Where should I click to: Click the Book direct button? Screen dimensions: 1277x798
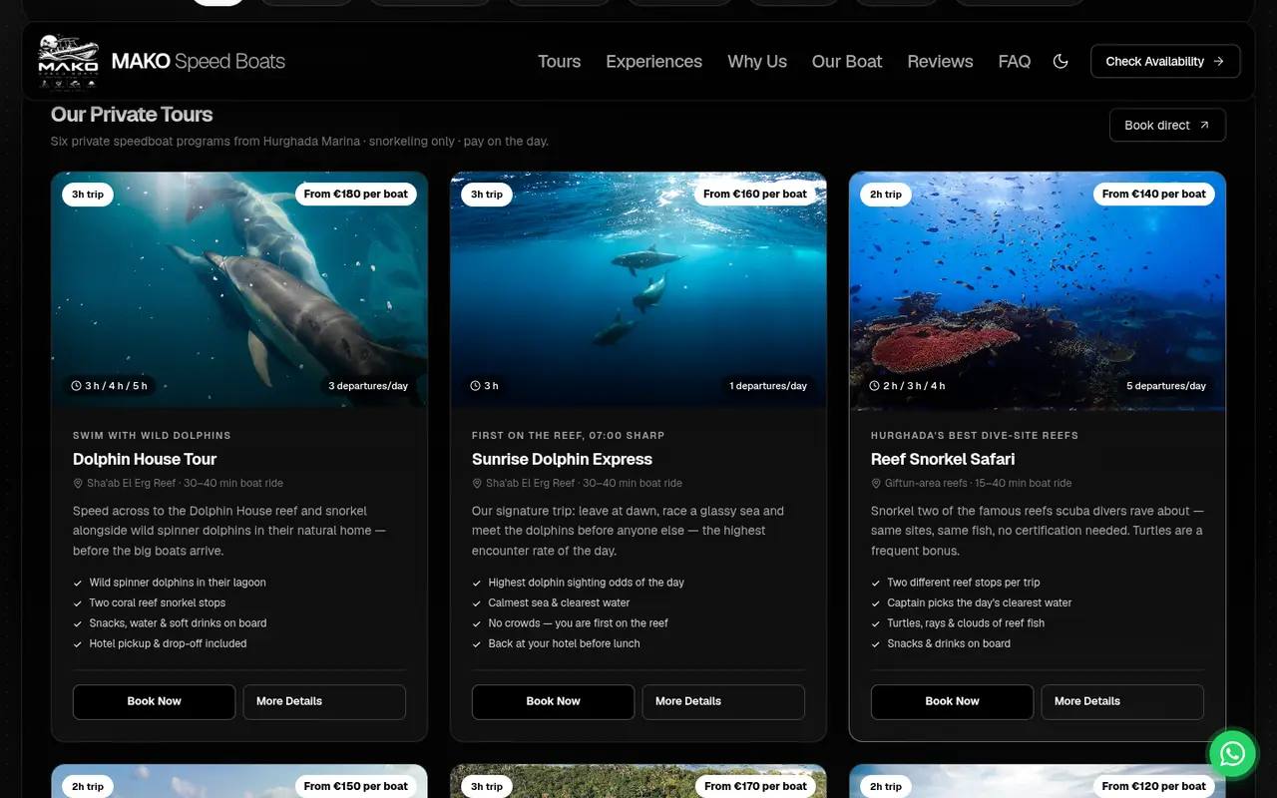coord(1167,125)
